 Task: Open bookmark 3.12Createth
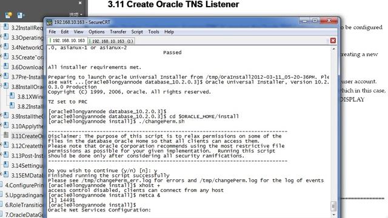(x=27, y=146)
